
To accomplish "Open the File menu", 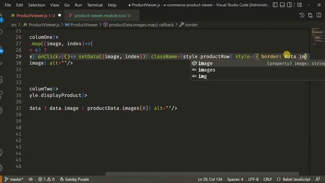I will coord(8,5).
